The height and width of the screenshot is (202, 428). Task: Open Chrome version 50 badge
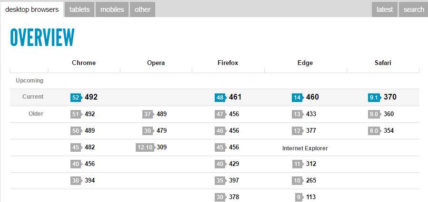pyautogui.click(x=76, y=131)
